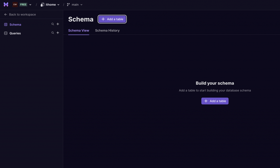Click the Schema grid icon in sidebar
Image resolution: width=280 pixels, height=168 pixels.
click(6, 25)
